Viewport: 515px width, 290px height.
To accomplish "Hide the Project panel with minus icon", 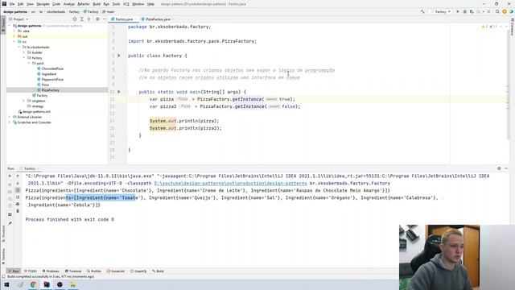I will point(105,19).
